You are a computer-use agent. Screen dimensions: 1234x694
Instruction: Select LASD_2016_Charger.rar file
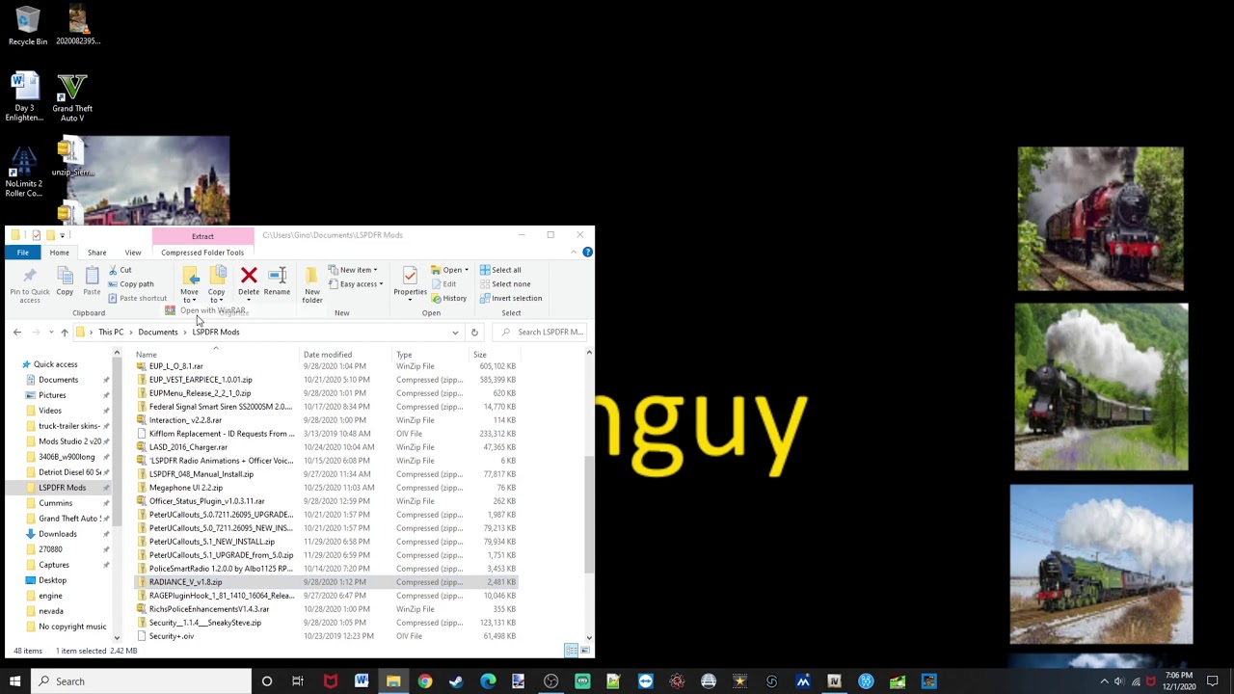(188, 447)
